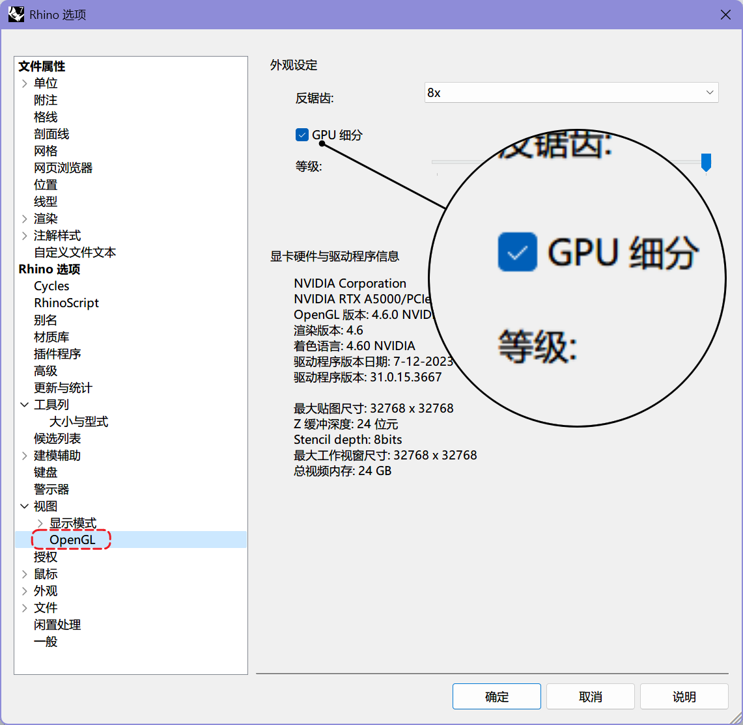This screenshot has height=725, width=743.
Task: Select 格线 in the options tree
Action: pos(46,117)
